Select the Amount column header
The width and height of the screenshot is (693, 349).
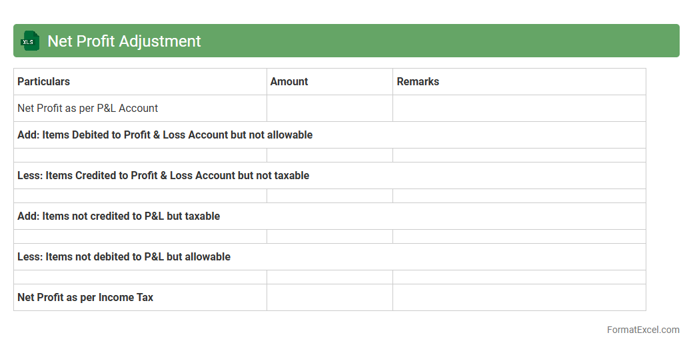click(289, 81)
